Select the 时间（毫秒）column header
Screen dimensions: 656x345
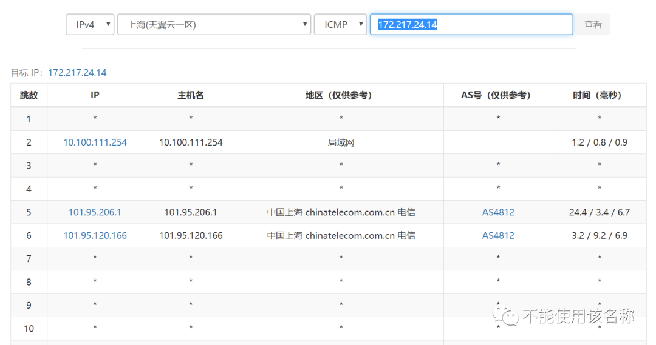tap(599, 95)
